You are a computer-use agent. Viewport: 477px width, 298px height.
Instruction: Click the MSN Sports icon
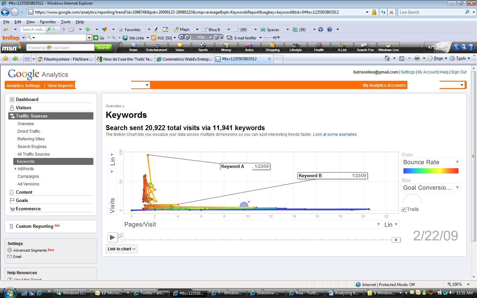[x=203, y=47]
